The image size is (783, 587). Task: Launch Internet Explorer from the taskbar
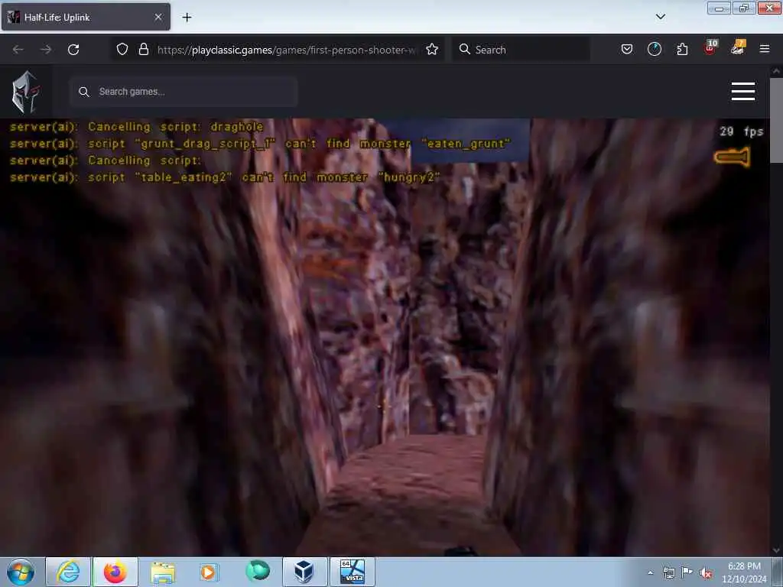tap(68, 572)
